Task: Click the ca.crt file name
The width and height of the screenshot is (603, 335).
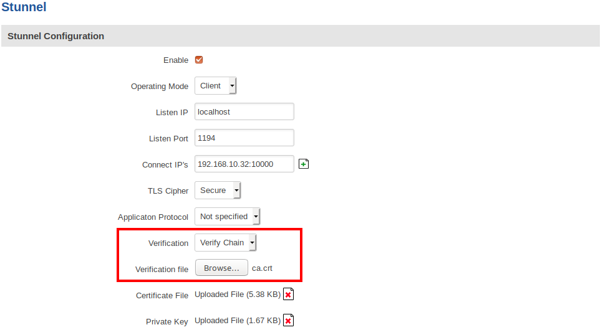Action: pyautogui.click(x=262, y=268)
